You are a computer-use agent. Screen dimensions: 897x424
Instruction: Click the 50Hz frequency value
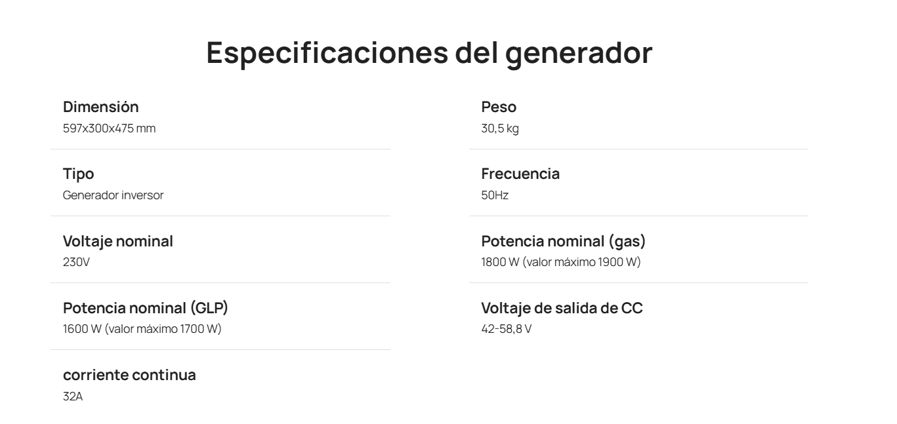coord(495,195)
